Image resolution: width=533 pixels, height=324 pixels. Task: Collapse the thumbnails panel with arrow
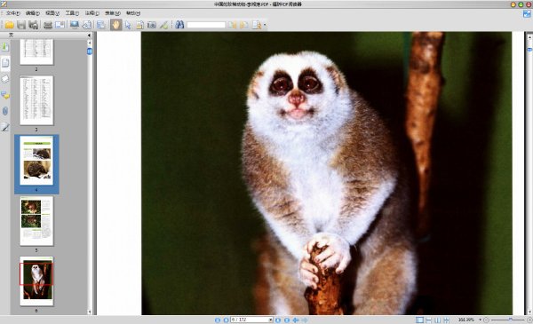click(x=89, y=35)
